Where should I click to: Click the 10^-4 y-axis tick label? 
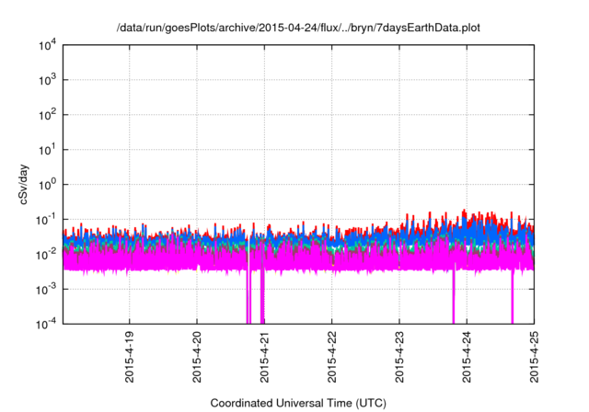46,324
